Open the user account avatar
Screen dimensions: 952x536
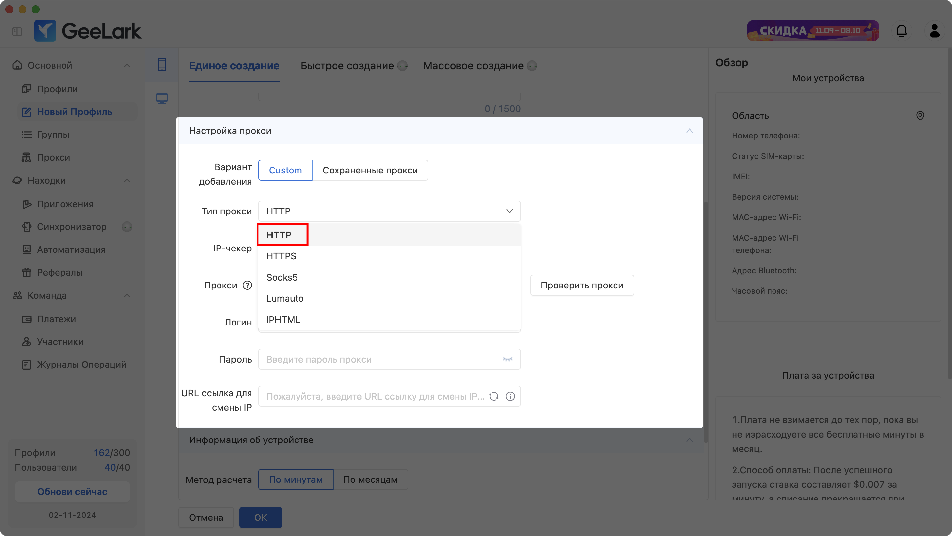click(x=934, y=31)
